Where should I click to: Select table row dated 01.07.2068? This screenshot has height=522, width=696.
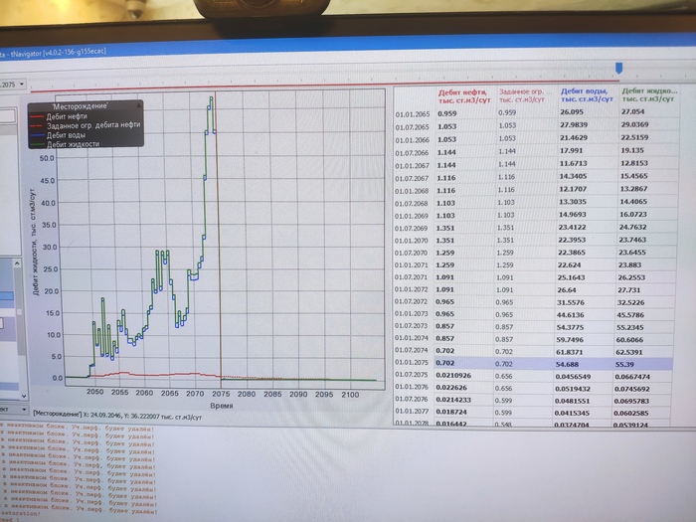tap(536, 203)
